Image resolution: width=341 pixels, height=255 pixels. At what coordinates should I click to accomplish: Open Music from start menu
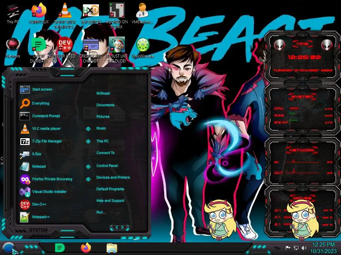pyautogui.click(x=101, y=128)
